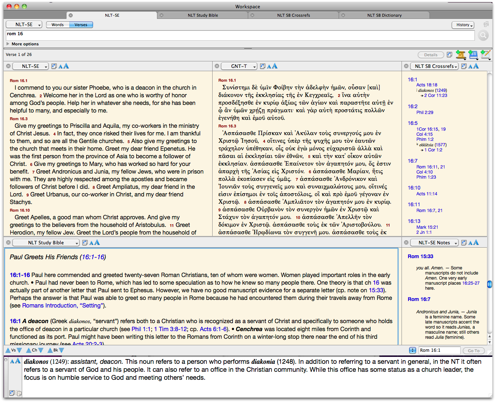Increase text size in NLT Study Bible pane
The height and width of the screenshot is (403, 496).
97,242
